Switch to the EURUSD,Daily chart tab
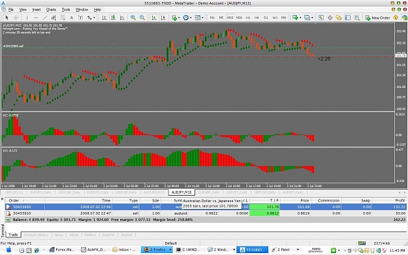Screen dimensions: 408x255 [x=97, y=192]
